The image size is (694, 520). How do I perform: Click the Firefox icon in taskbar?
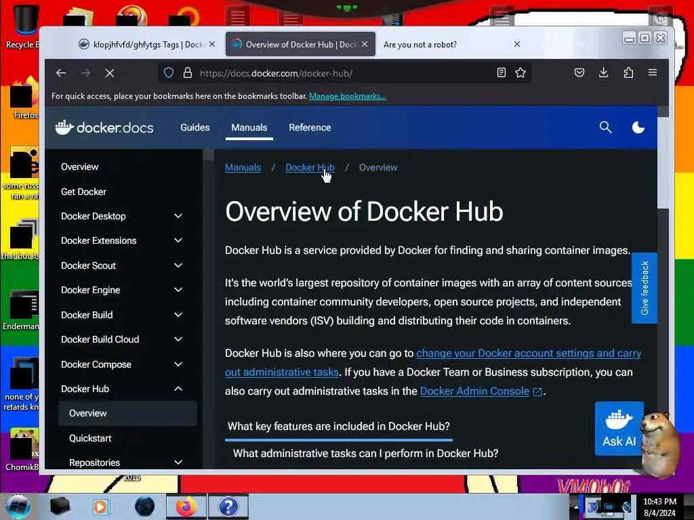(186, 506)
